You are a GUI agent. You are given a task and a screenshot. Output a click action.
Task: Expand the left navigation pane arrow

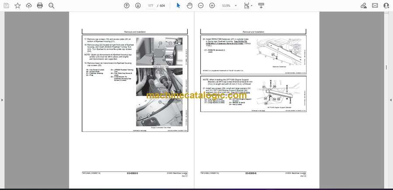coord(2,100)
